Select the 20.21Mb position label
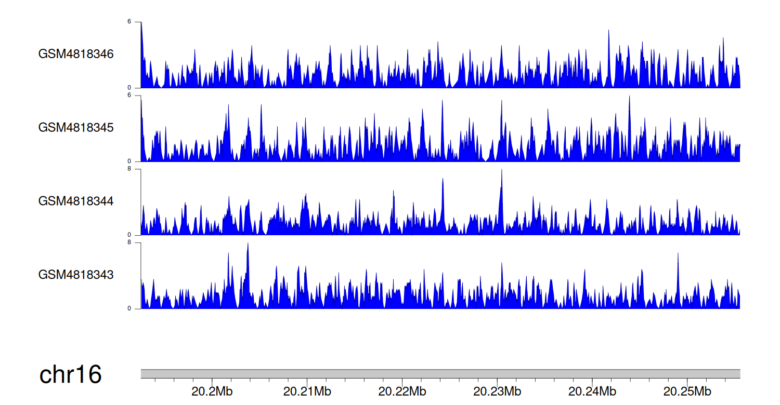Image resolution: width=780 pixels, height=405 pixels. point(307,391)
